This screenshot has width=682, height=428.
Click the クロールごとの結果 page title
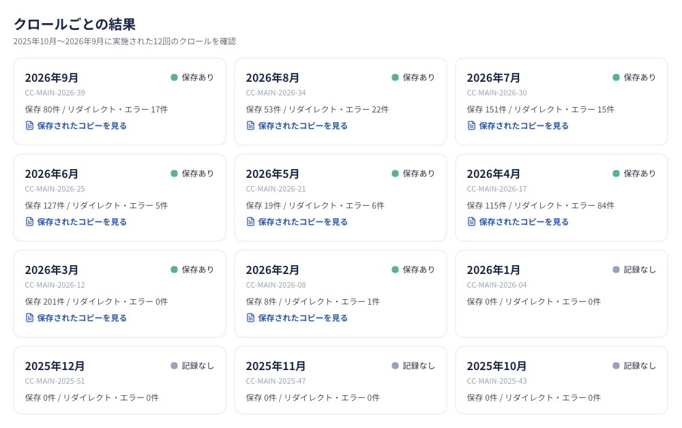(x=74, y=24)
